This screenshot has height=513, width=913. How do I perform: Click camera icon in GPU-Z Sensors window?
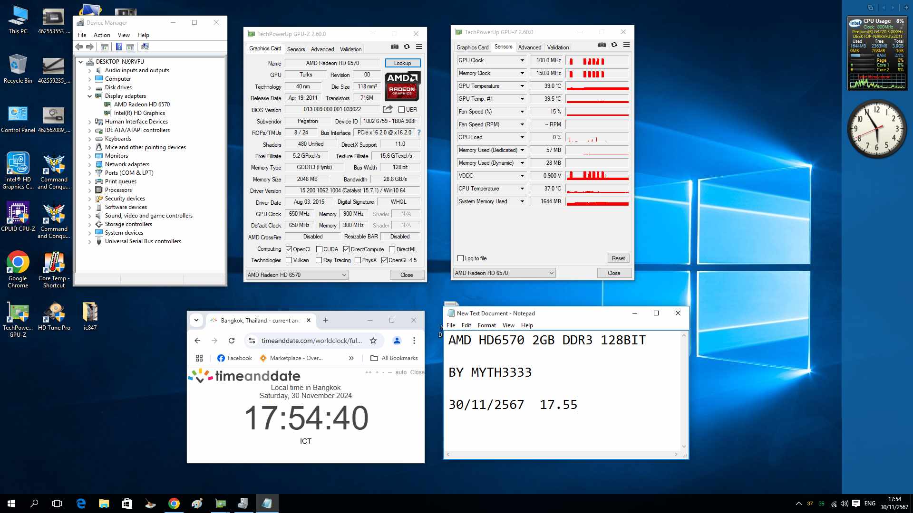(x=602, y=45)
